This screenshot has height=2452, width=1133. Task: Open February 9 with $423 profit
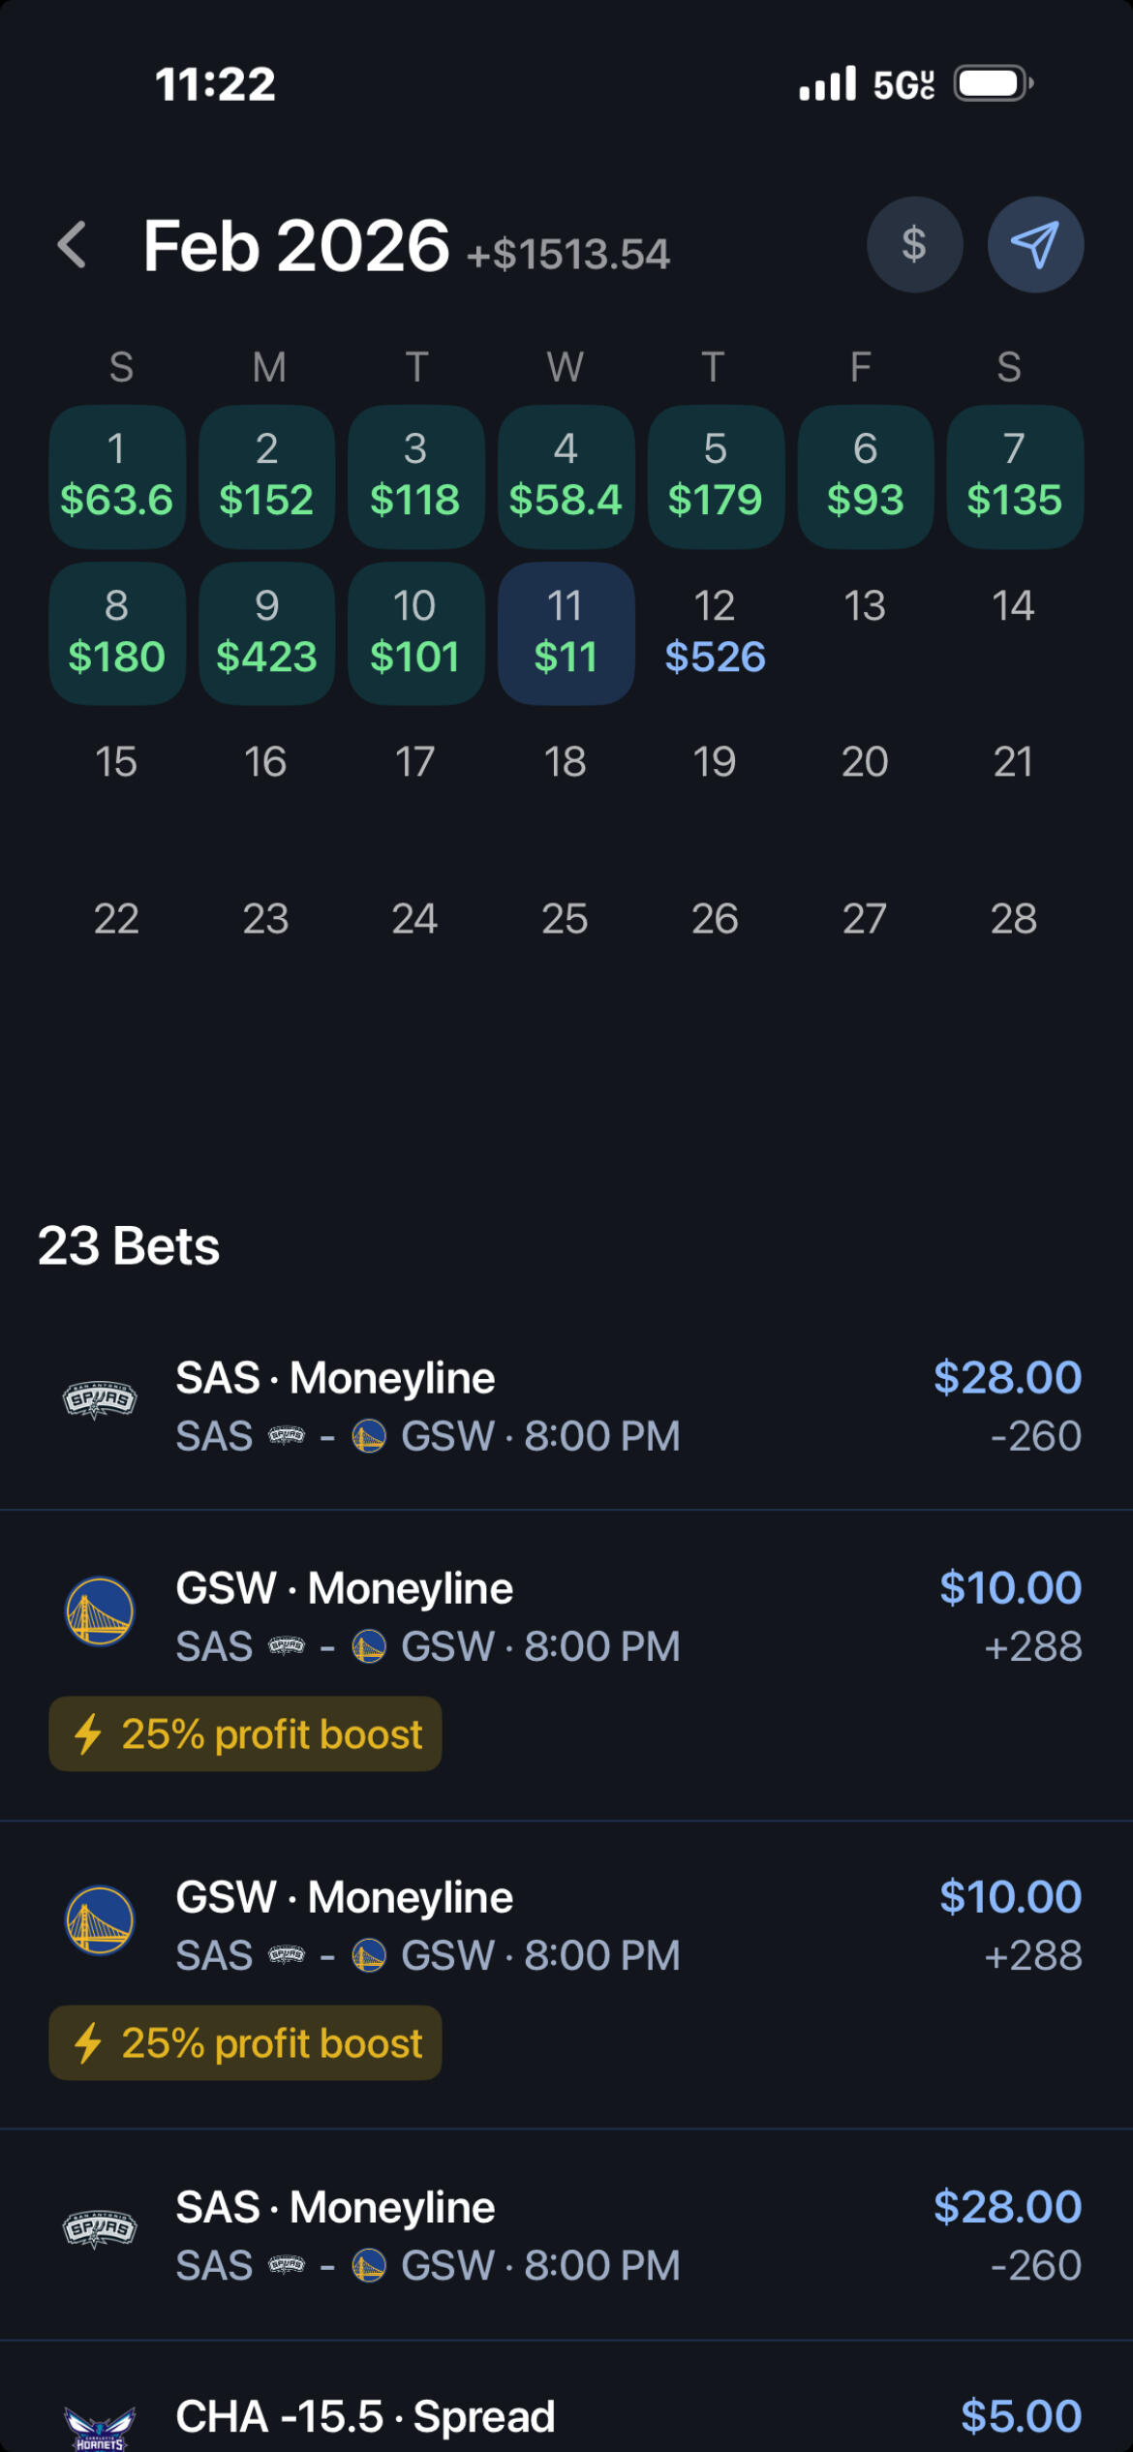point(266,632)
